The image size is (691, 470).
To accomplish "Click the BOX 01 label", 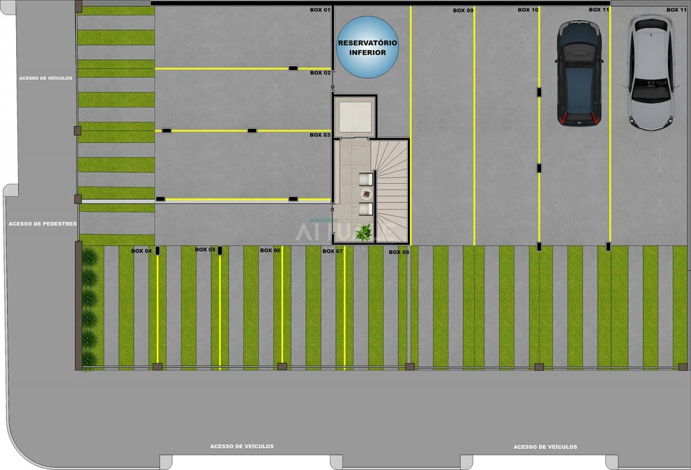I will [x=320, y=10].
